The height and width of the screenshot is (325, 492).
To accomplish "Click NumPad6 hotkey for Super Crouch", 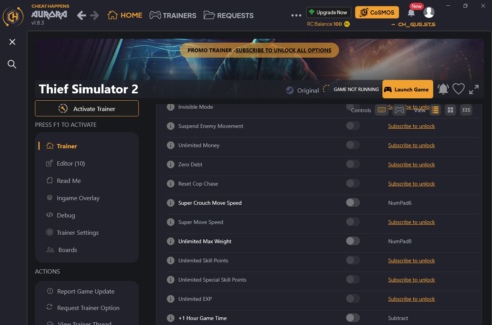I will point(400,203).
